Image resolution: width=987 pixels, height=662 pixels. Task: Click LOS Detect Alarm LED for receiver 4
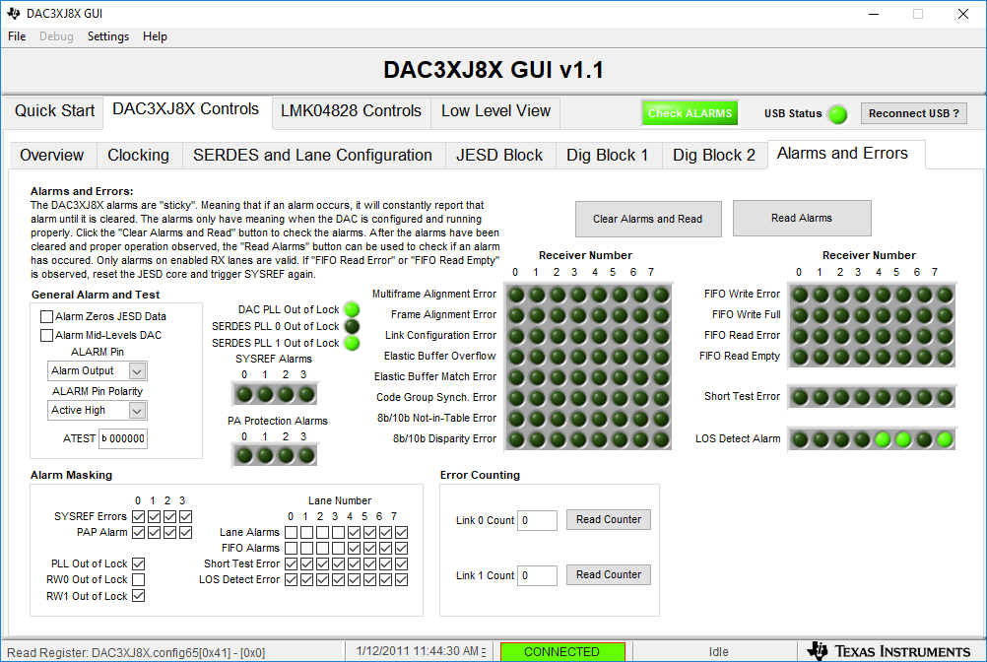click(883, 439)
